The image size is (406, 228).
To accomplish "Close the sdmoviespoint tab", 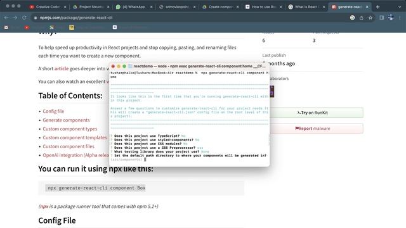I will (x=194, y=7).
